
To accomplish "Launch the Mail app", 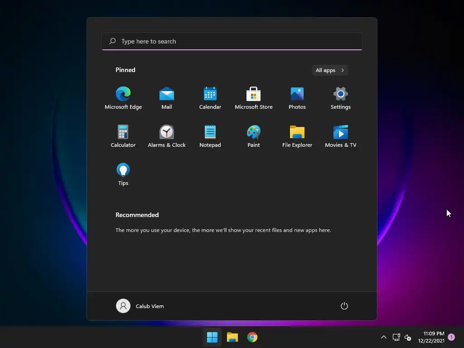I will 167,98.
